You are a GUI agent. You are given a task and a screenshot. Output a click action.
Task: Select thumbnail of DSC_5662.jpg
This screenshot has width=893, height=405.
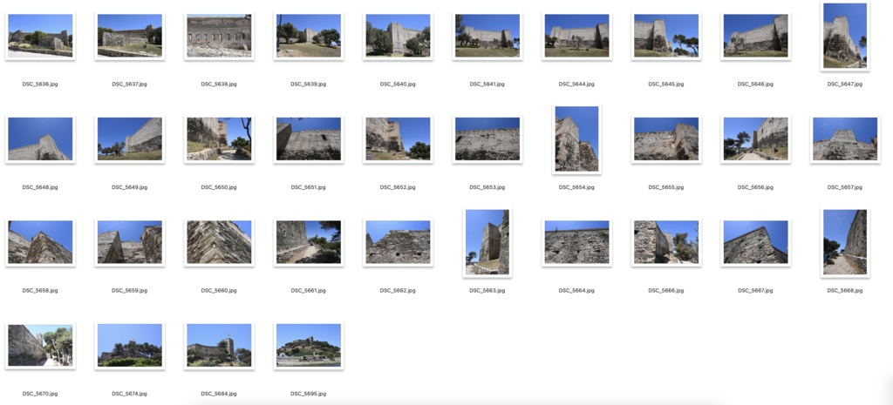point(398,242)
